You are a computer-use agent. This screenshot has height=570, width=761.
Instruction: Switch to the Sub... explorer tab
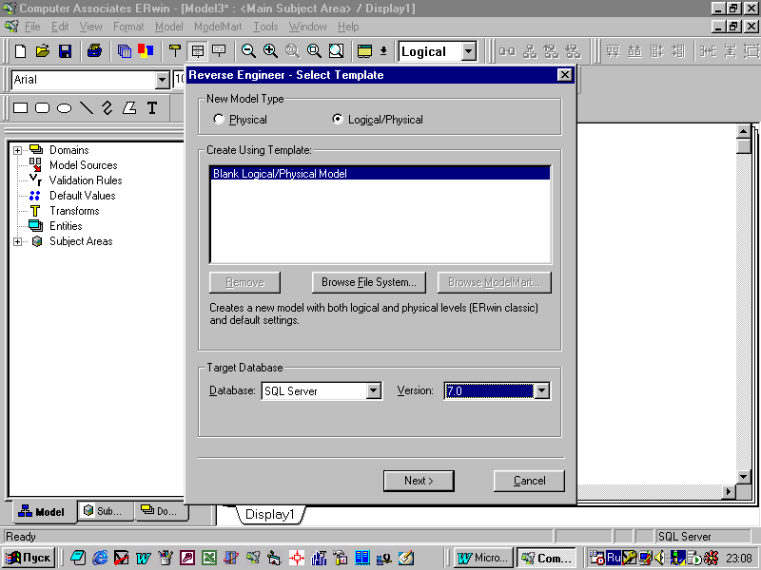[105, 511]
